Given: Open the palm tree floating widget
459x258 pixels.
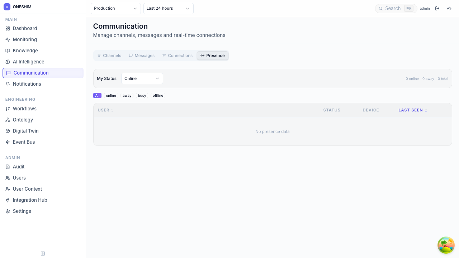Looking at the screenshot, I should tap(446, 245).
